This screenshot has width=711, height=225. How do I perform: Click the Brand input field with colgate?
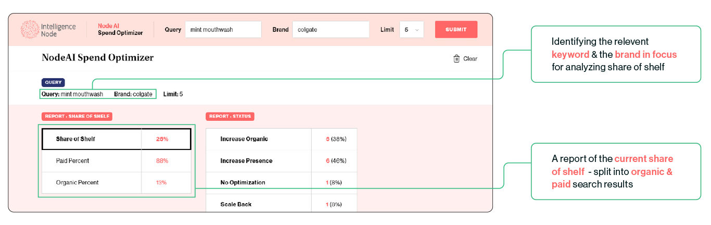click(x=331, y=30)
